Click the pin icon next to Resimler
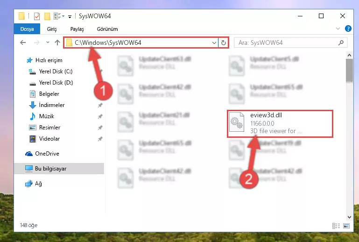This screenshot has width=359, height=242. (100, 128)
